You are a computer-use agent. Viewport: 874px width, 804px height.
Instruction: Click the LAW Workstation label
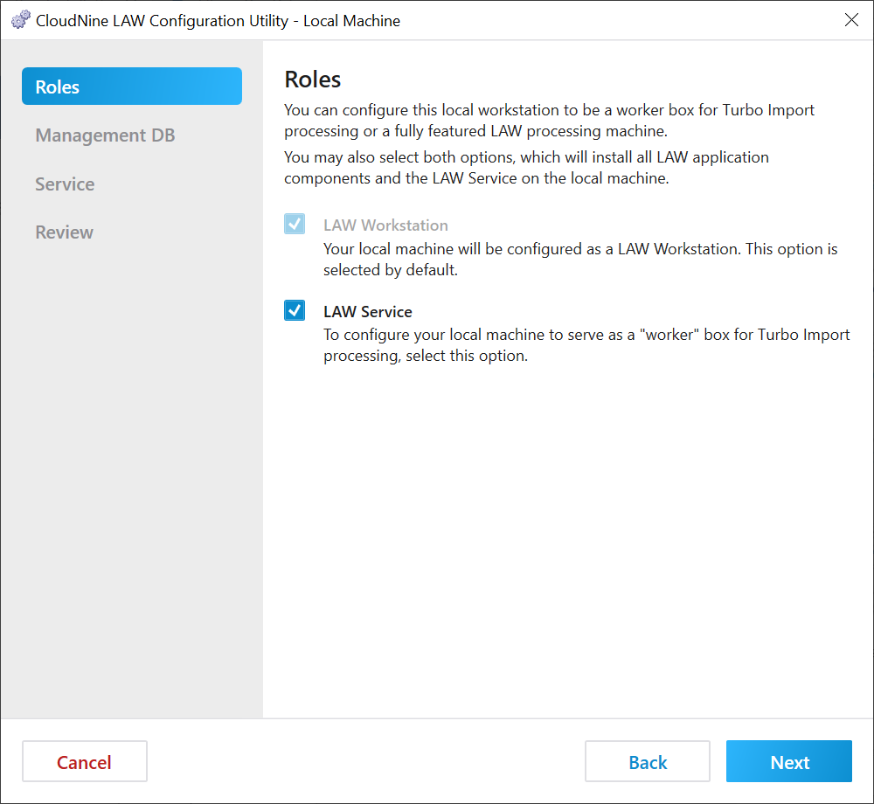pos(385,225)
